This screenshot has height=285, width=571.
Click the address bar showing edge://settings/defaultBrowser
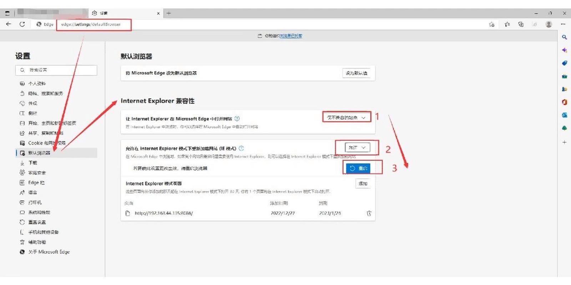pos(91,24)
